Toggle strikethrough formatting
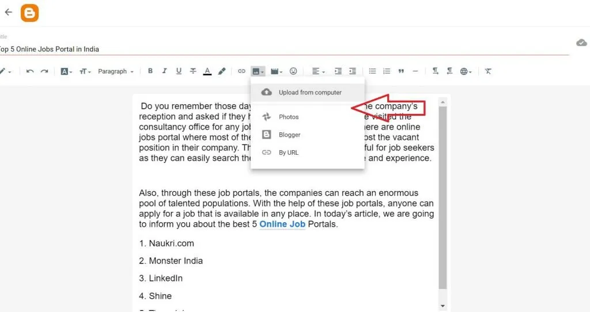 coord(193,71)
